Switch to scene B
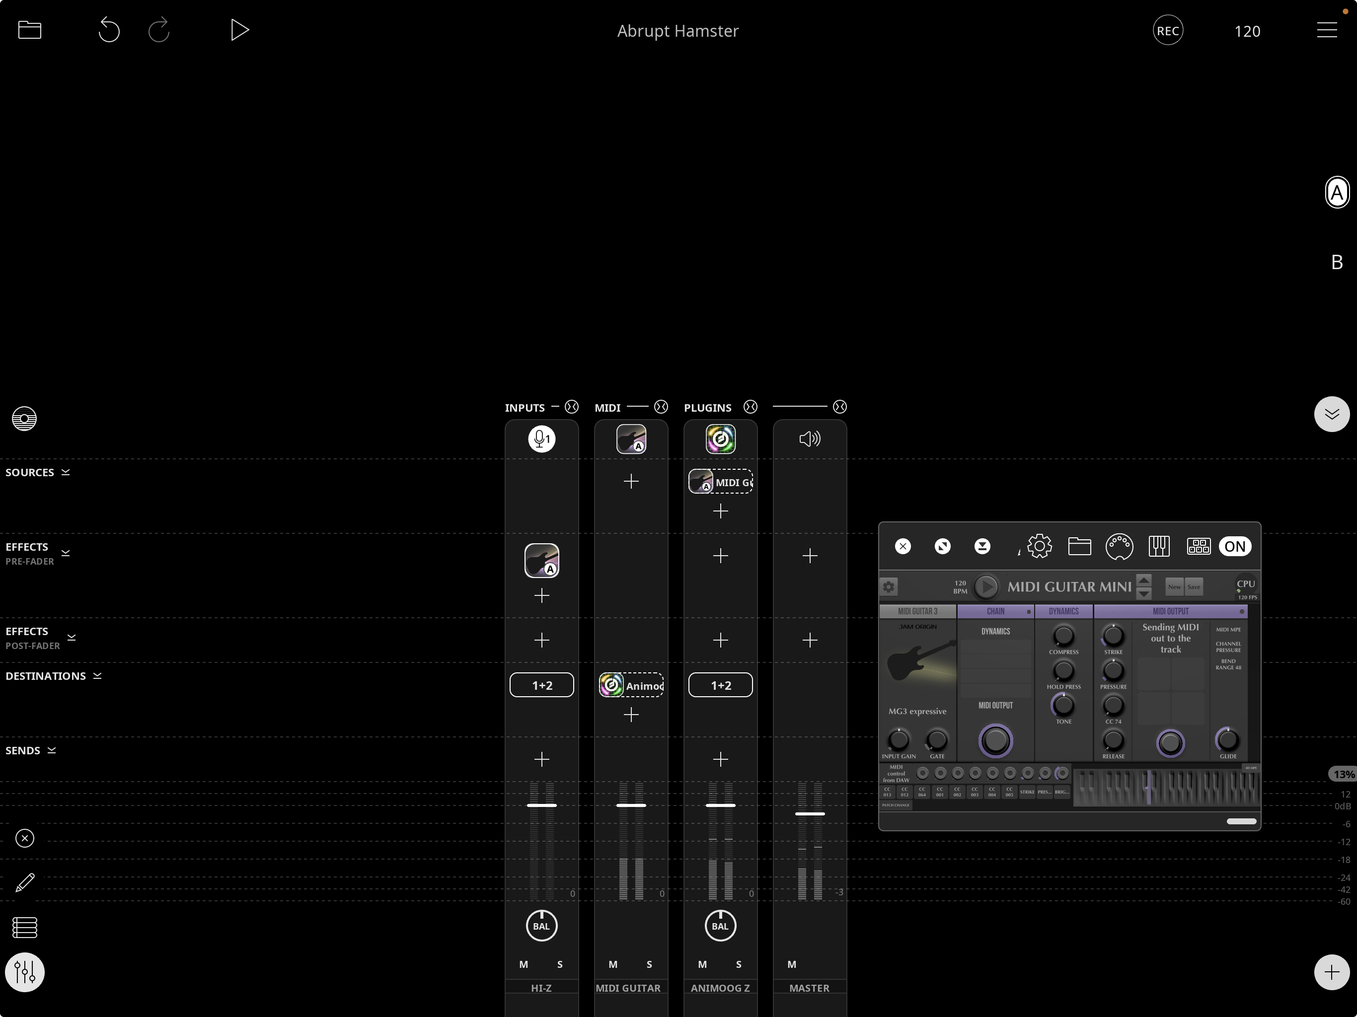Viewport: 1357px width, 1017px height. point(1337,263)
